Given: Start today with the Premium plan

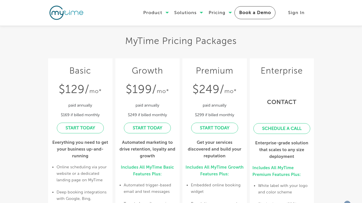Looking at the screenshot, I should 215,128.
